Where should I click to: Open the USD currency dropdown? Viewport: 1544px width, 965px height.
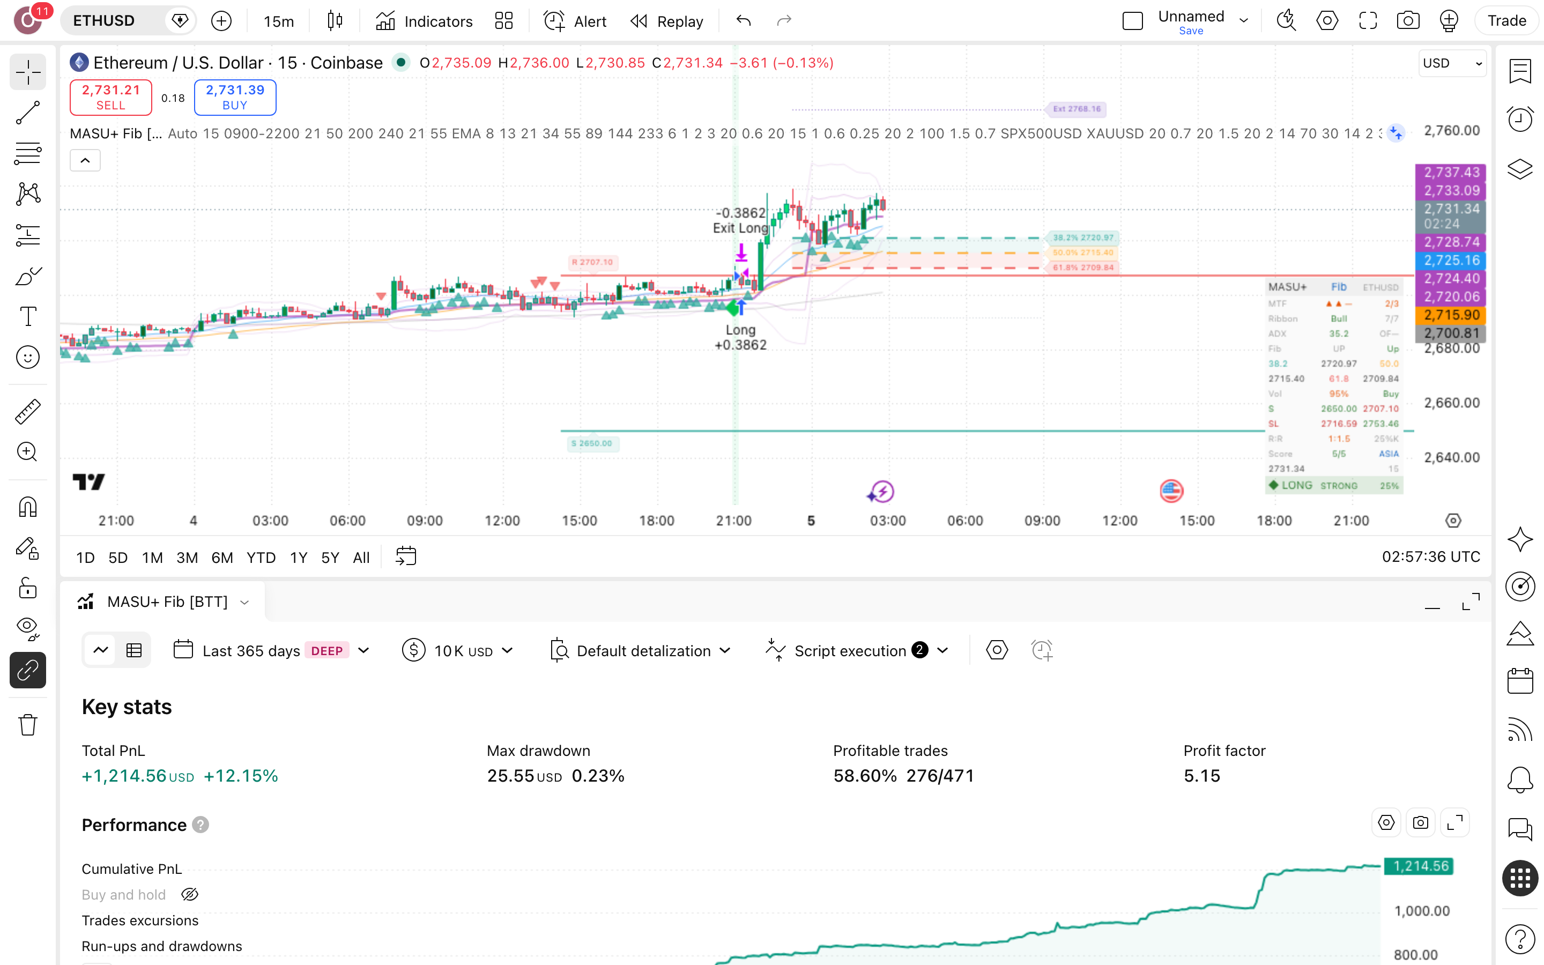coord(1452,63)
